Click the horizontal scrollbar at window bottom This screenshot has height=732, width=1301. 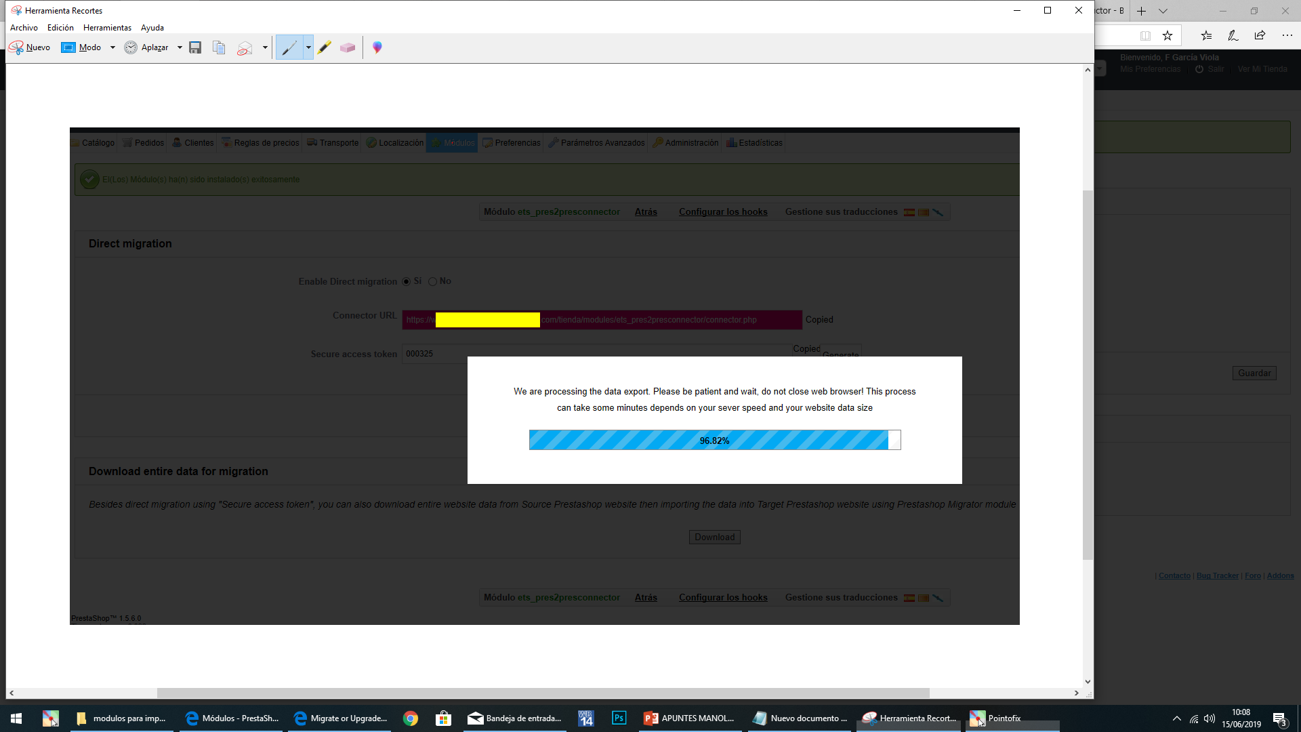coord(542,693)
